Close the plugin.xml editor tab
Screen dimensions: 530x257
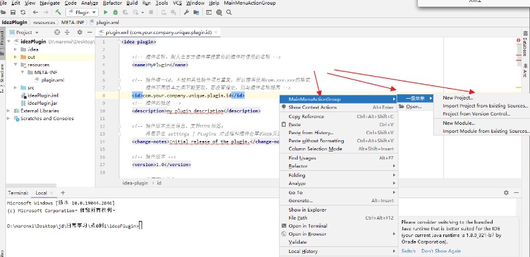pos(216,33)
